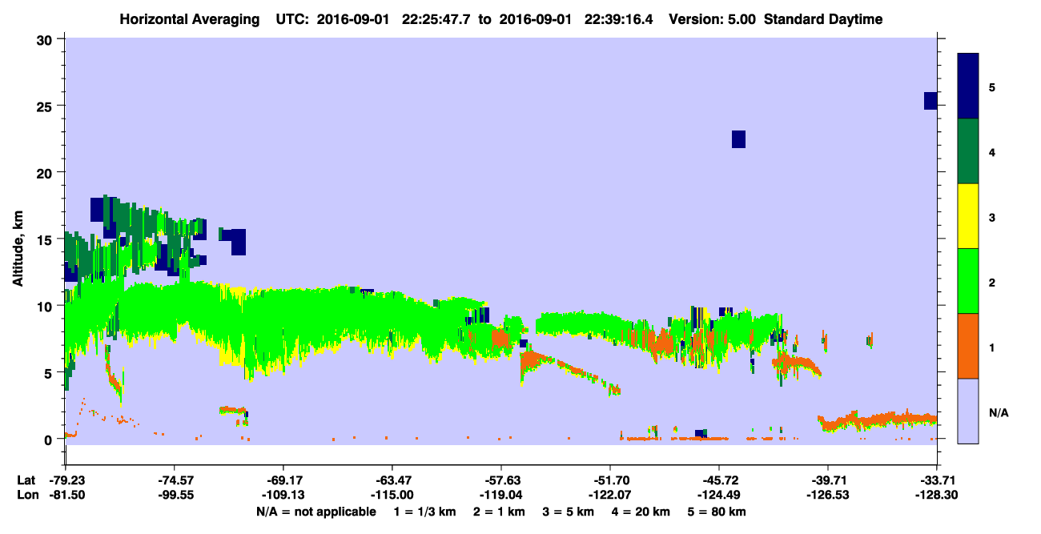Click the '1 = 1/3 km' legend note
This screenshot has height=534, width=1041.
point(425,512)
